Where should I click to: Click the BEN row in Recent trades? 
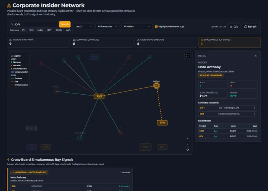coord(228,136)
